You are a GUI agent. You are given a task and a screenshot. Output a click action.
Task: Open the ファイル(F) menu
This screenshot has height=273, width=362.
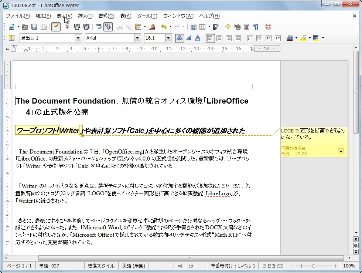tap(18, 16)
